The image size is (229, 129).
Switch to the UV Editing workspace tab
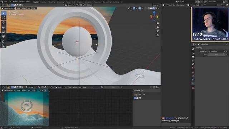(60, 2)
